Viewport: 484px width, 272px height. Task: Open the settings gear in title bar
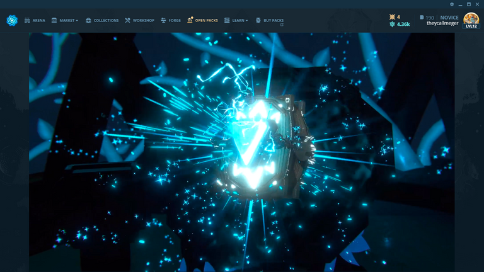click(452, 4)
